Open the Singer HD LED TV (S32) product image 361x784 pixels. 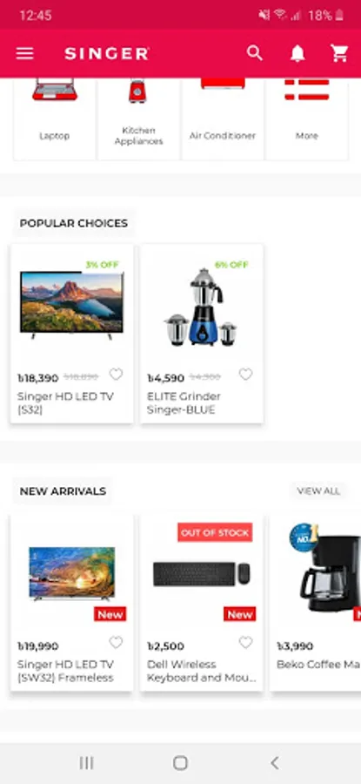click(x=71, y=304)
